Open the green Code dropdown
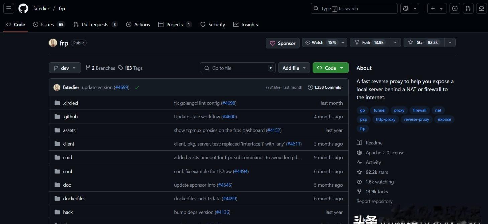488x224 pixels. 330,68
